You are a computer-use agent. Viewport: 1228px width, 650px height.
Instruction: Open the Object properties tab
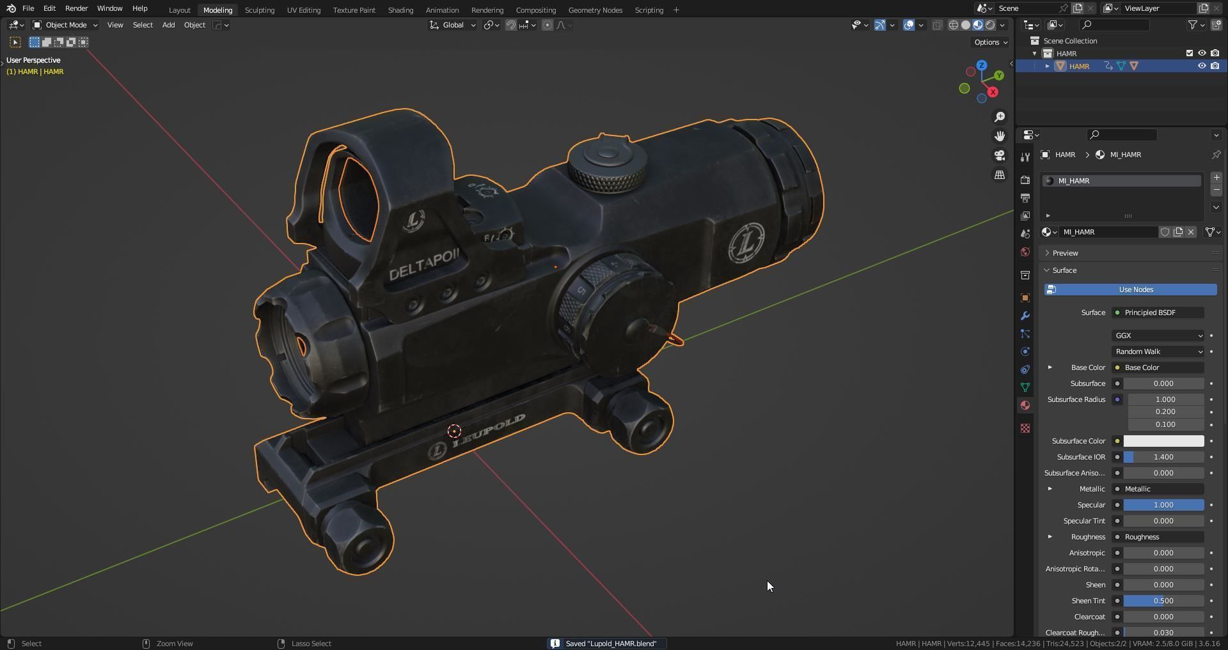pyautogui.click(x=1025, y=298)
